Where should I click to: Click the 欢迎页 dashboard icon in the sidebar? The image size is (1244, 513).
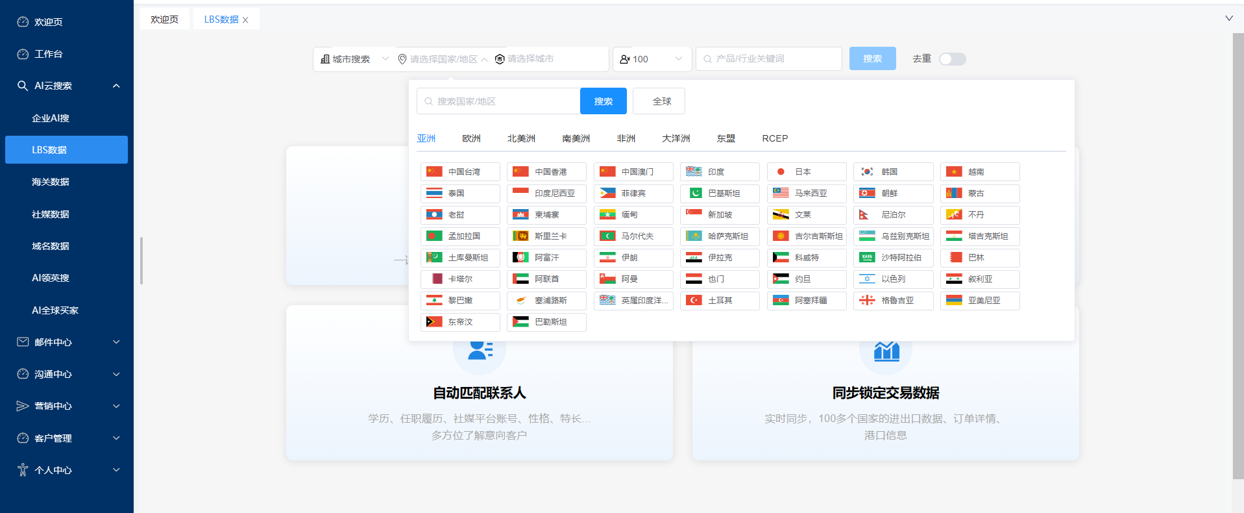click(x=23, y=21)
